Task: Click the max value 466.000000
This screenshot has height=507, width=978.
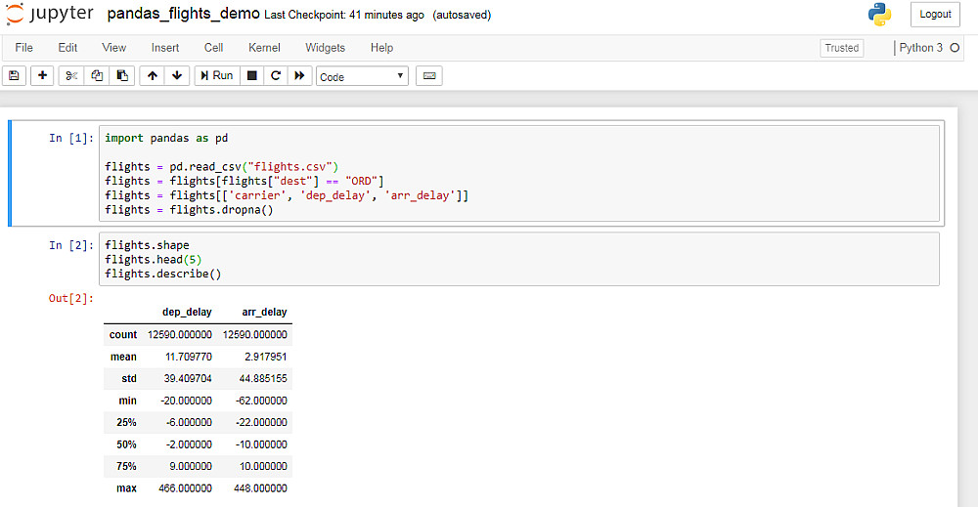Action: point(185,488)
